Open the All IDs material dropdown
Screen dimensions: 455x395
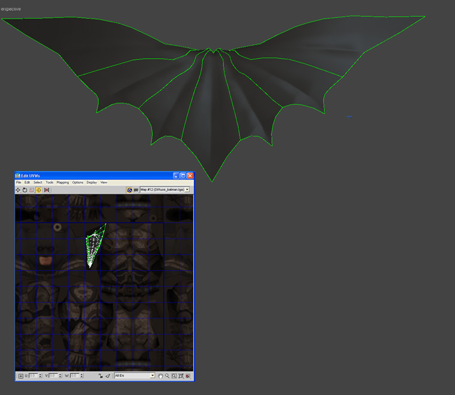click(134, 376)
